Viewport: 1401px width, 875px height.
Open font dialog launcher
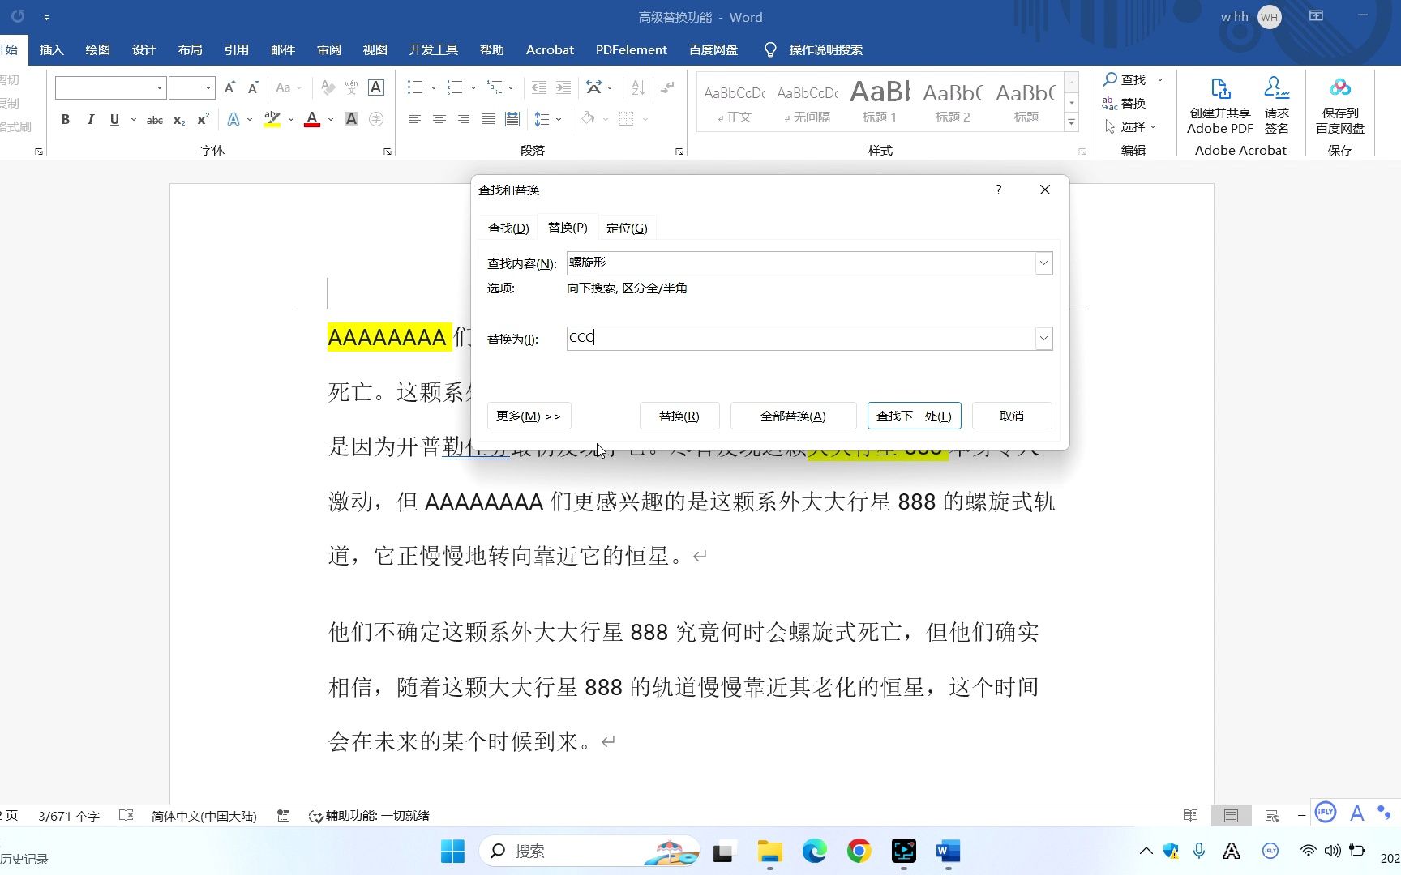(388, 152)
